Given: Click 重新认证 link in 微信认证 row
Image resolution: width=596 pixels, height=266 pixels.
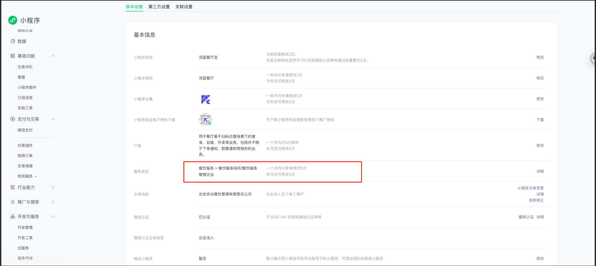Looking at the screenshot, I should 526,217.
